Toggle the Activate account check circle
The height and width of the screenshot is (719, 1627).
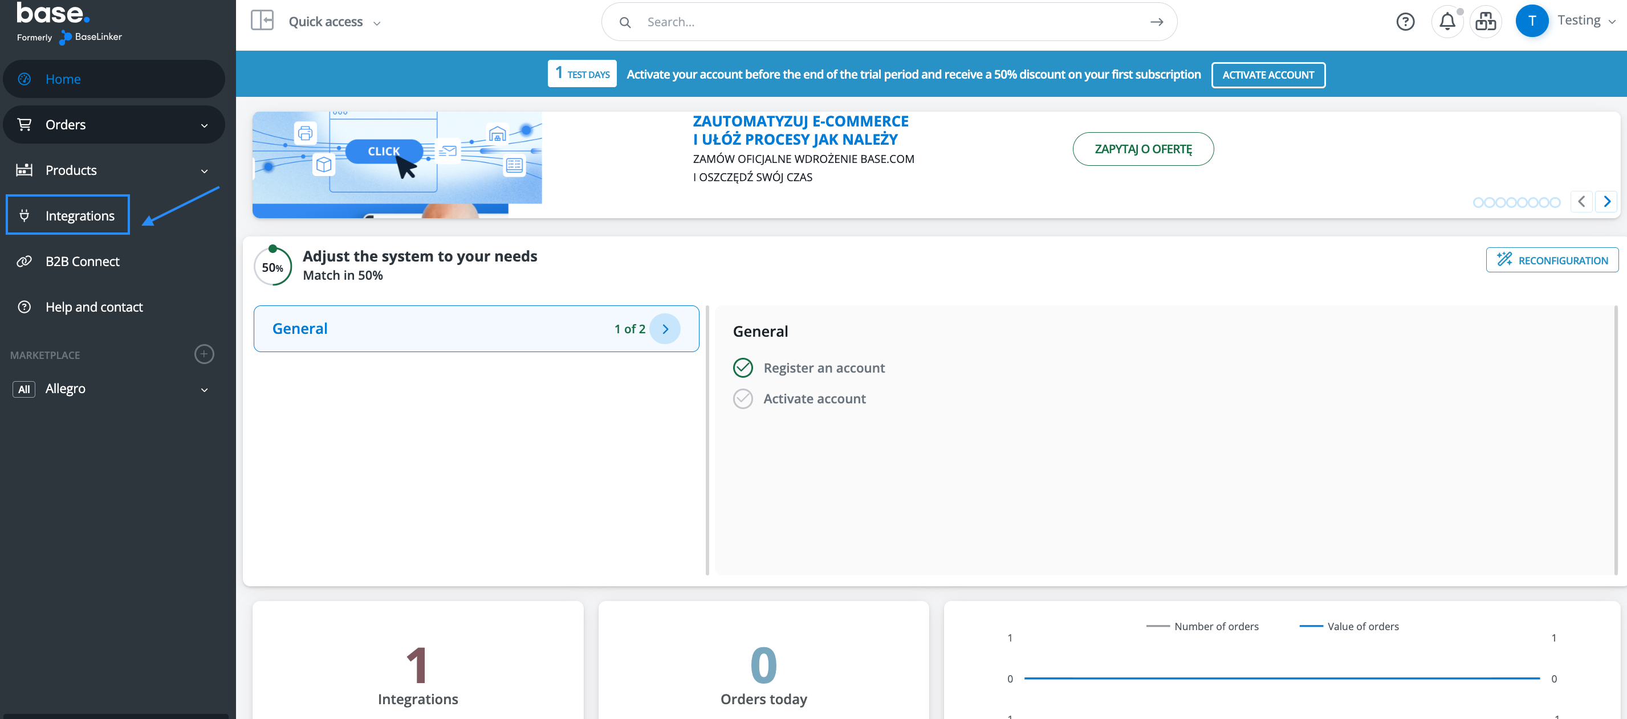(743, 399)
